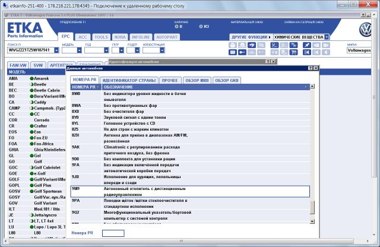Click the greyed camera icon in toolbar
The image size is (380, 247).
(242, 45)
